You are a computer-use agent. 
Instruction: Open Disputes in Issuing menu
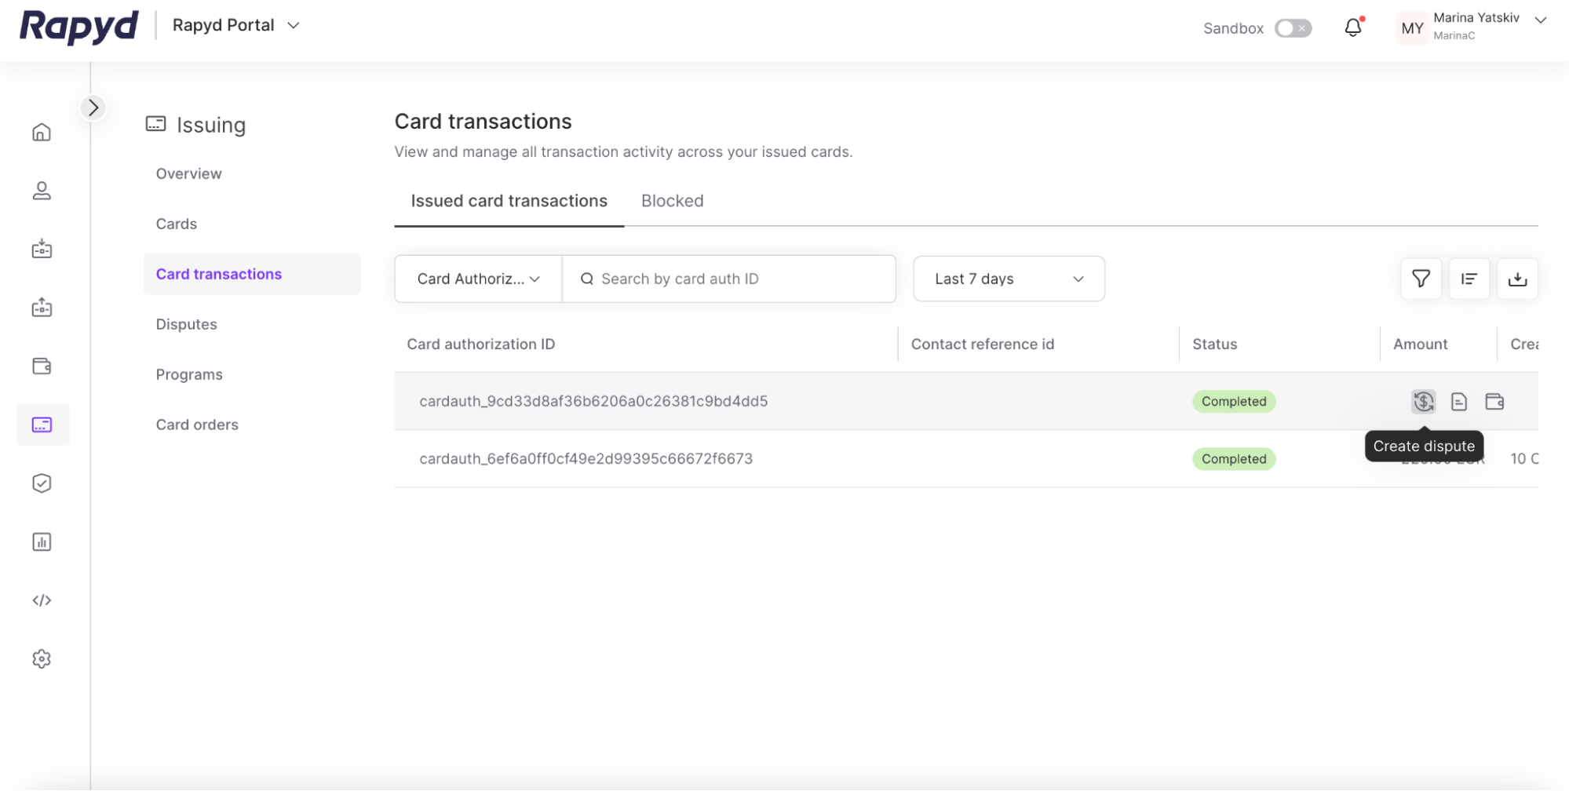pos(187,324)
